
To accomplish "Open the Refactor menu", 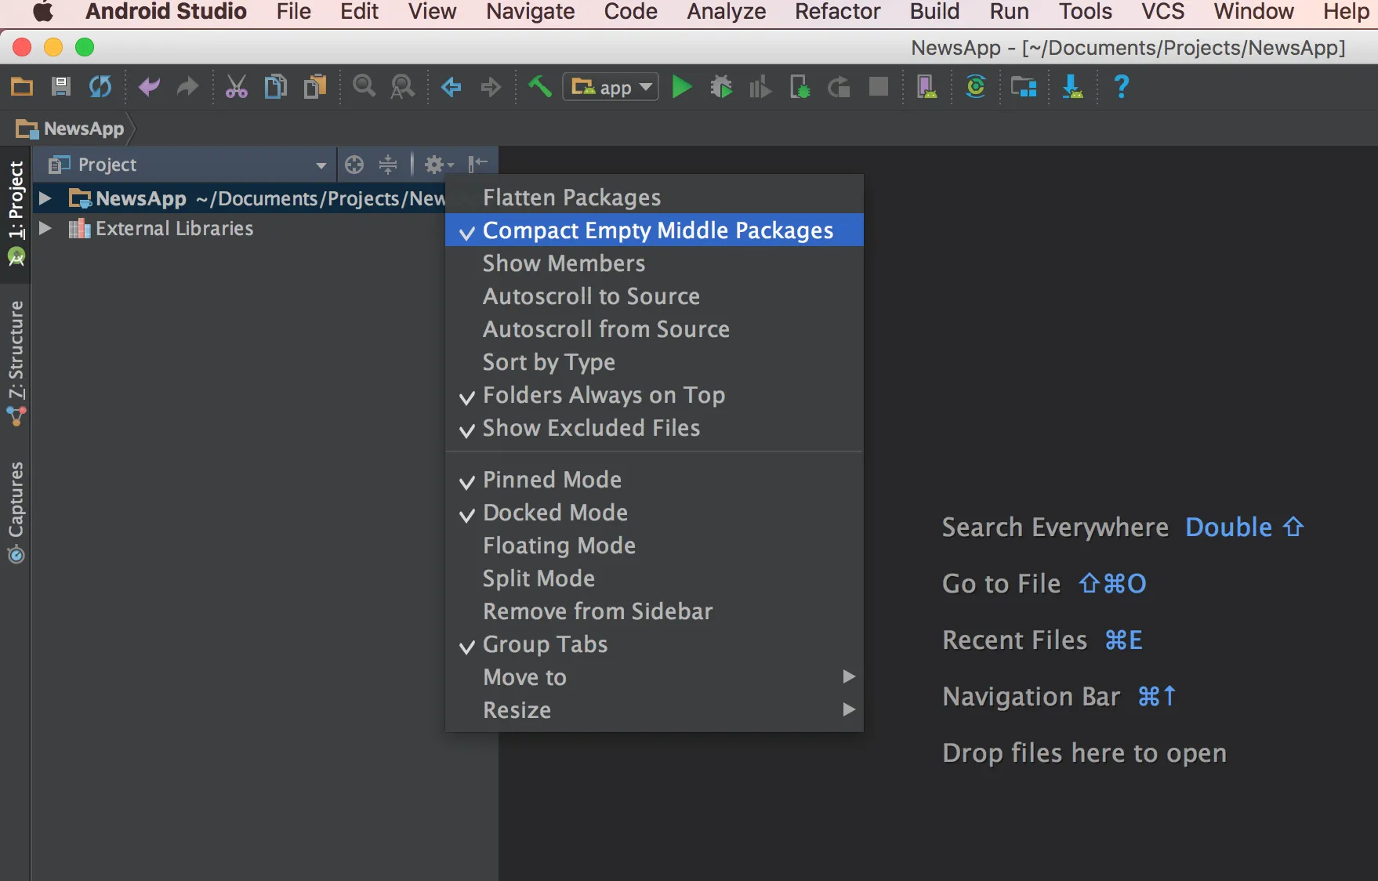I will (837, 12).
